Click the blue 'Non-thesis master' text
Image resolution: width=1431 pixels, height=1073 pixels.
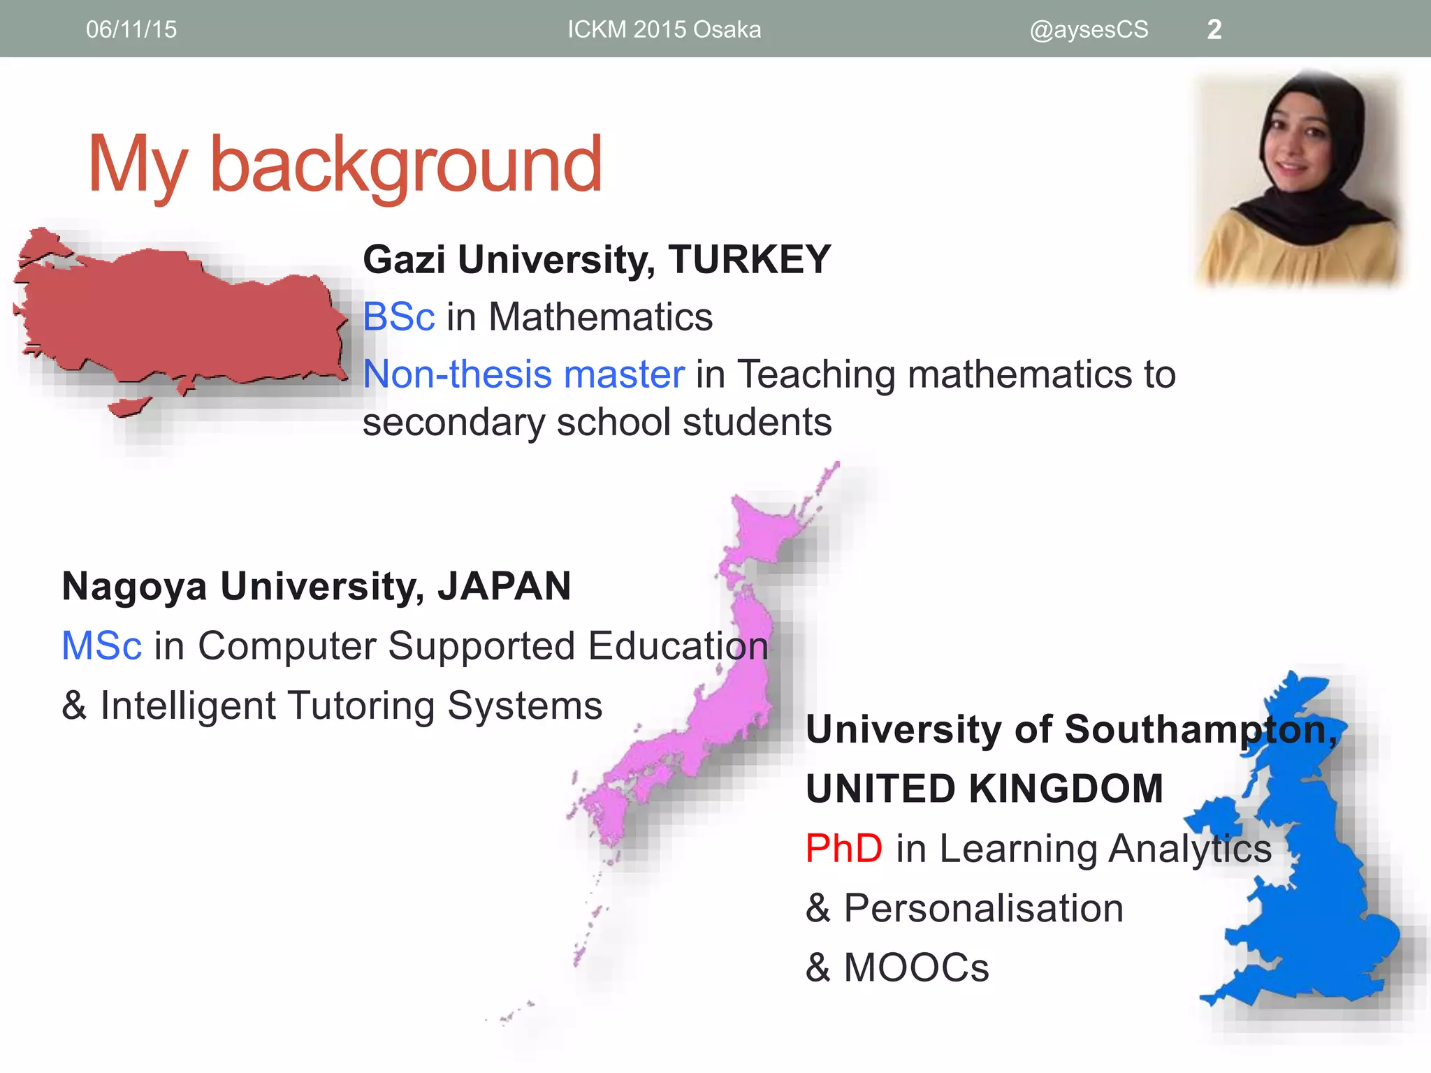coord(523,374)
